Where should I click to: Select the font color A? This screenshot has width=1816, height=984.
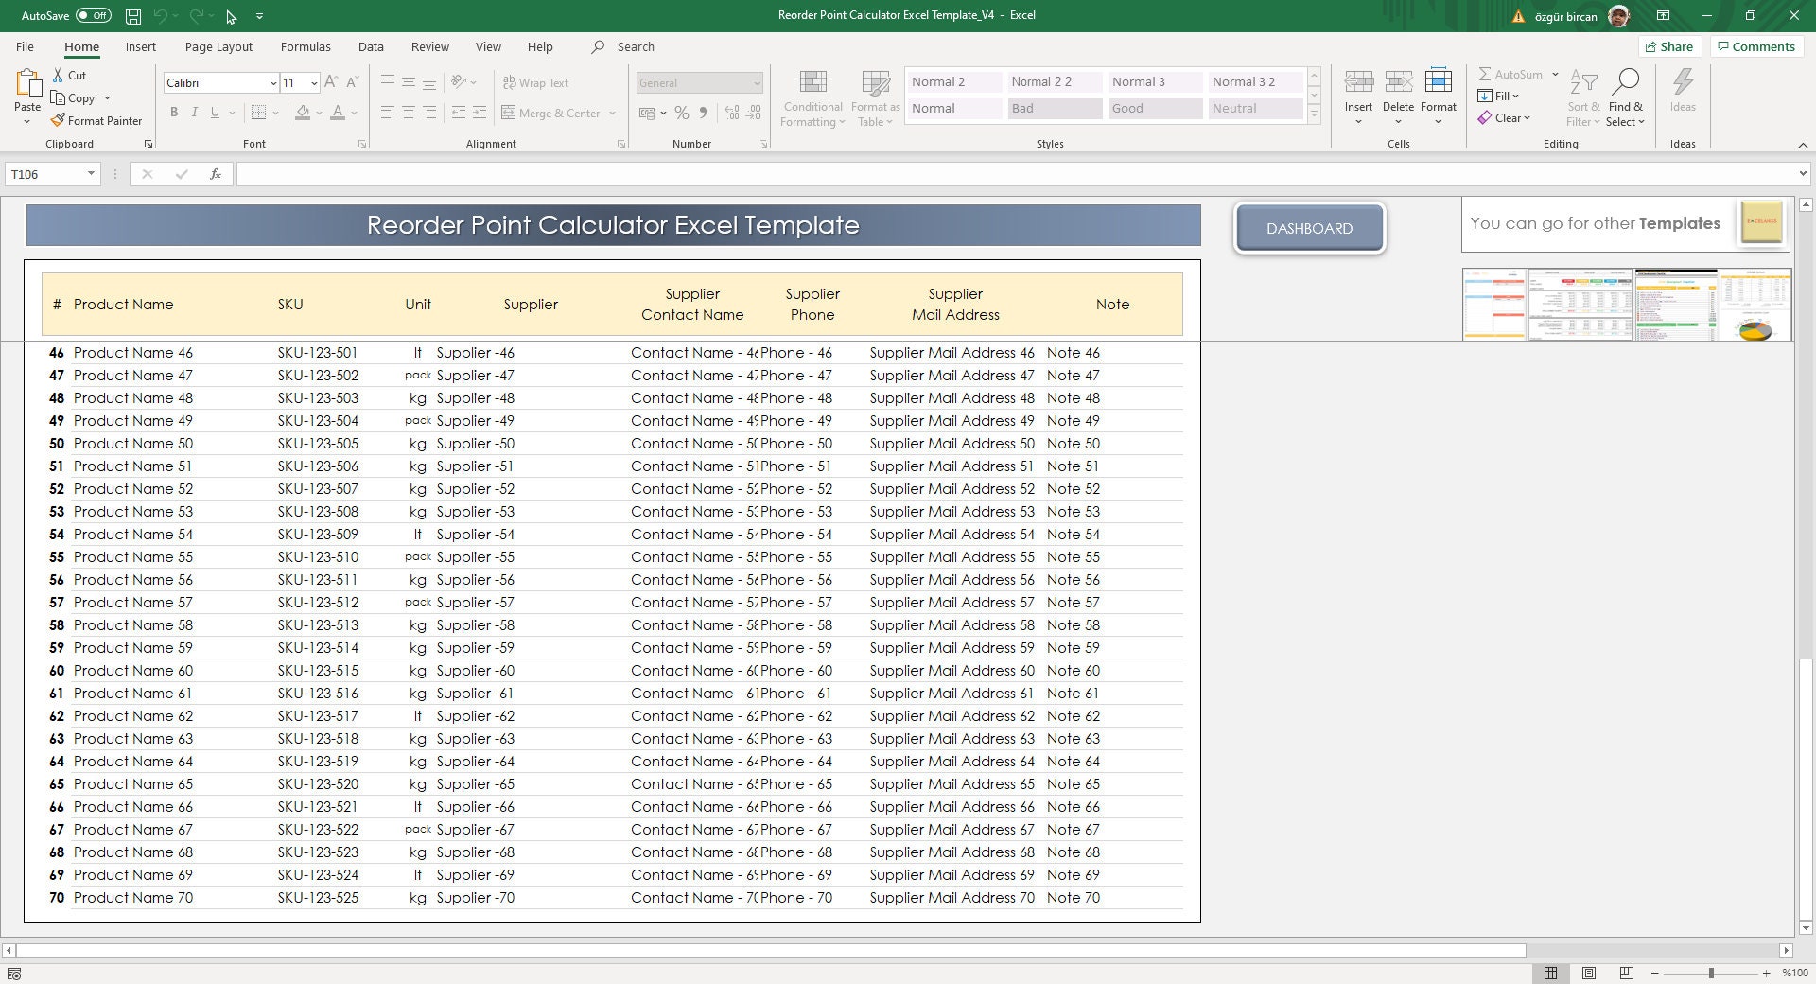[338, 113]
